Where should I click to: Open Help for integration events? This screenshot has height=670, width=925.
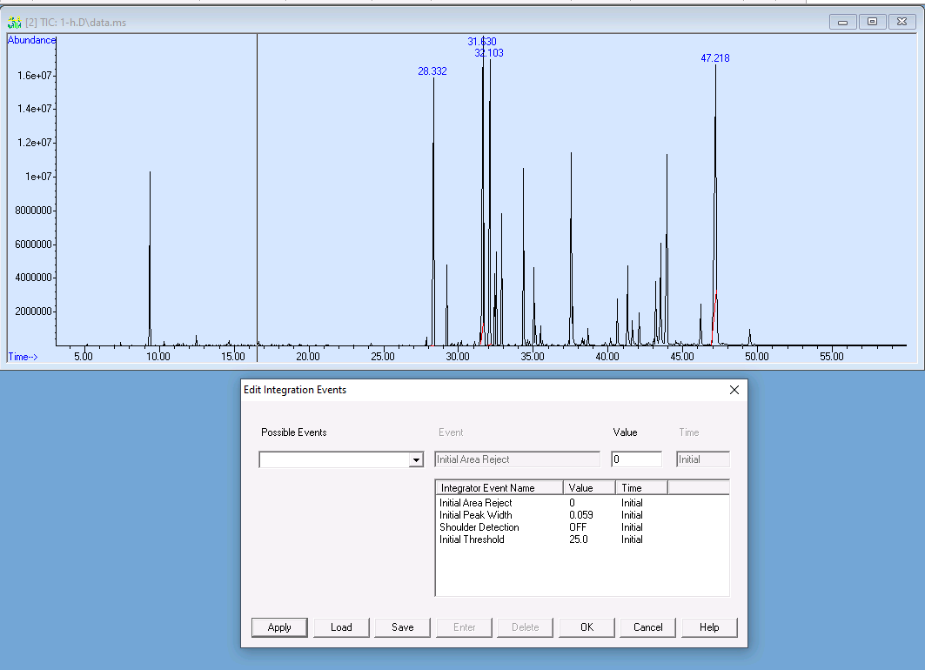pyautogui.click(x=709, y=627)
